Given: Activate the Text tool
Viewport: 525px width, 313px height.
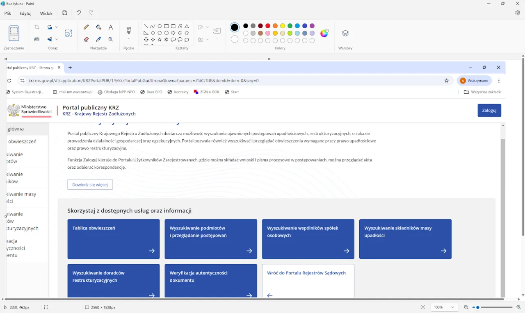Looking at the screenshot, I should point(111,27).
